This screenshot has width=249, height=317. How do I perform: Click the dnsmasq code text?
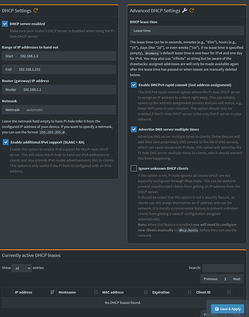point(152,53)
